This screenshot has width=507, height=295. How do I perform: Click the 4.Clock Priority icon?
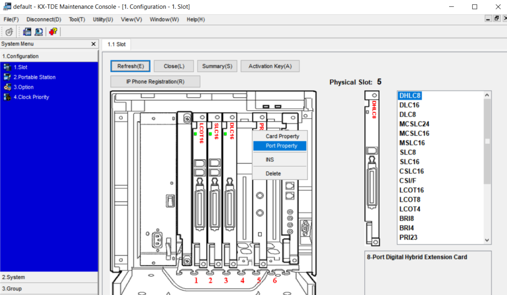click(x=7, y=97)
